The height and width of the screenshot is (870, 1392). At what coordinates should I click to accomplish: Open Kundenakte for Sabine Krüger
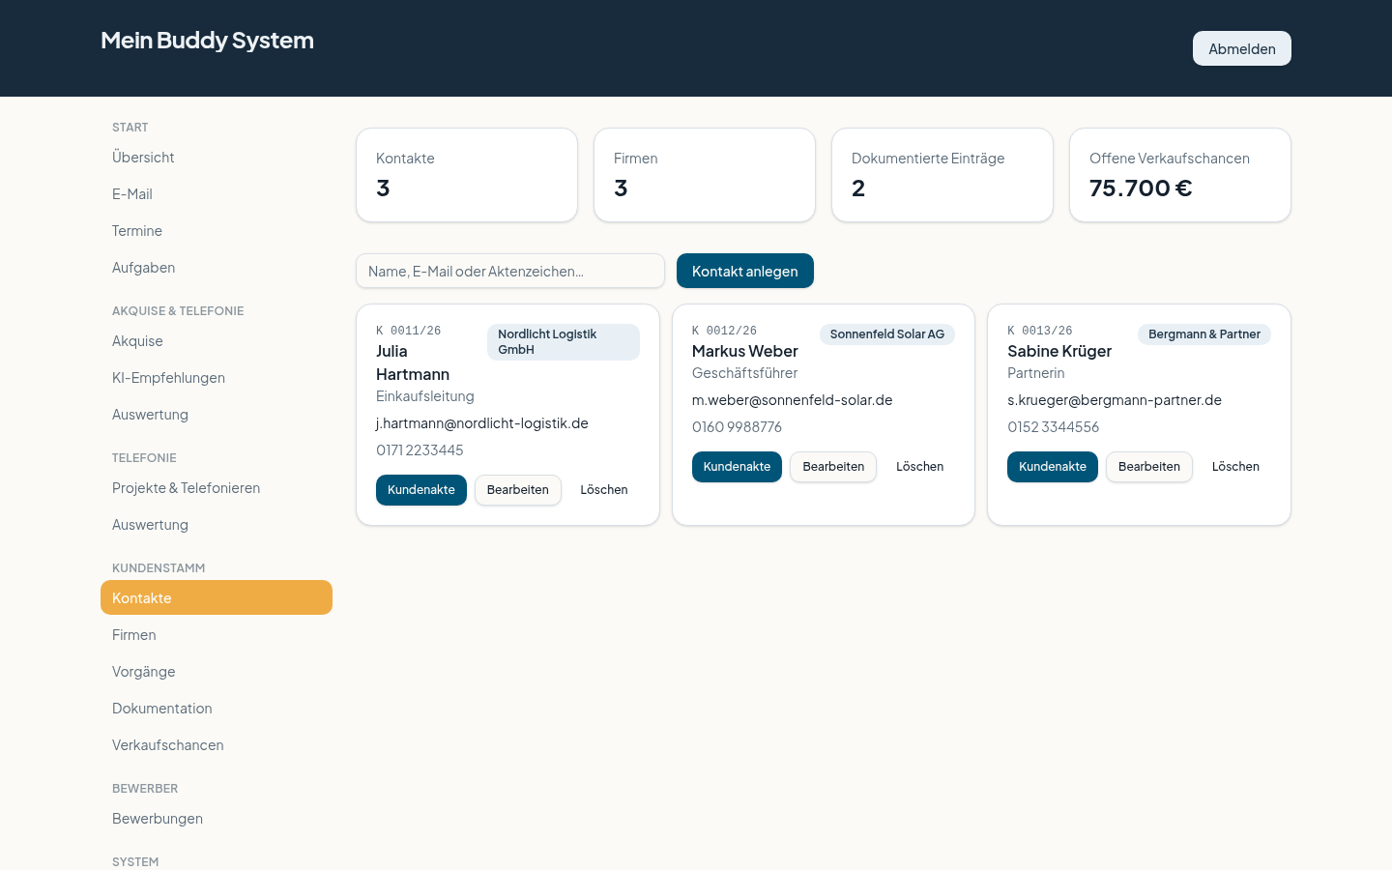pos(1053,467)
